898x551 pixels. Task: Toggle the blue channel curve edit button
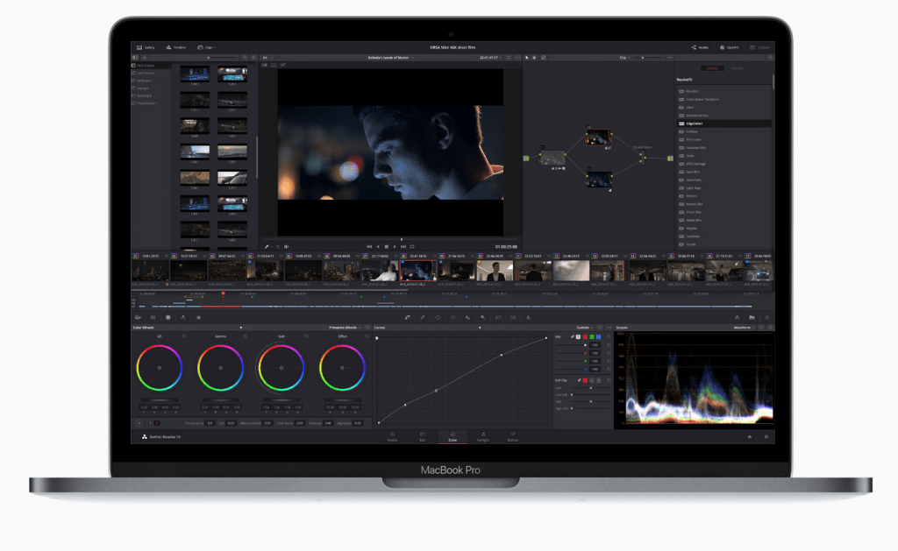click(598, 336)
